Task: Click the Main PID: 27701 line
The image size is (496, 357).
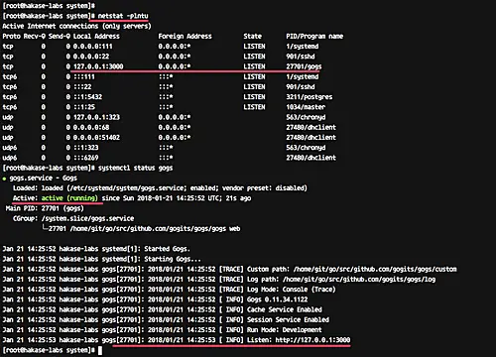Action: click(x=45, y=208)
